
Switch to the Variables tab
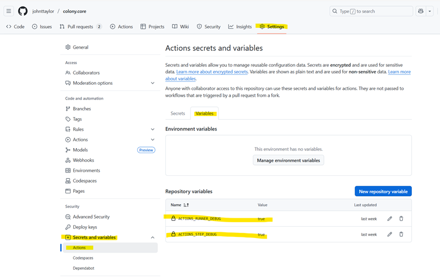tap(204, 113)
